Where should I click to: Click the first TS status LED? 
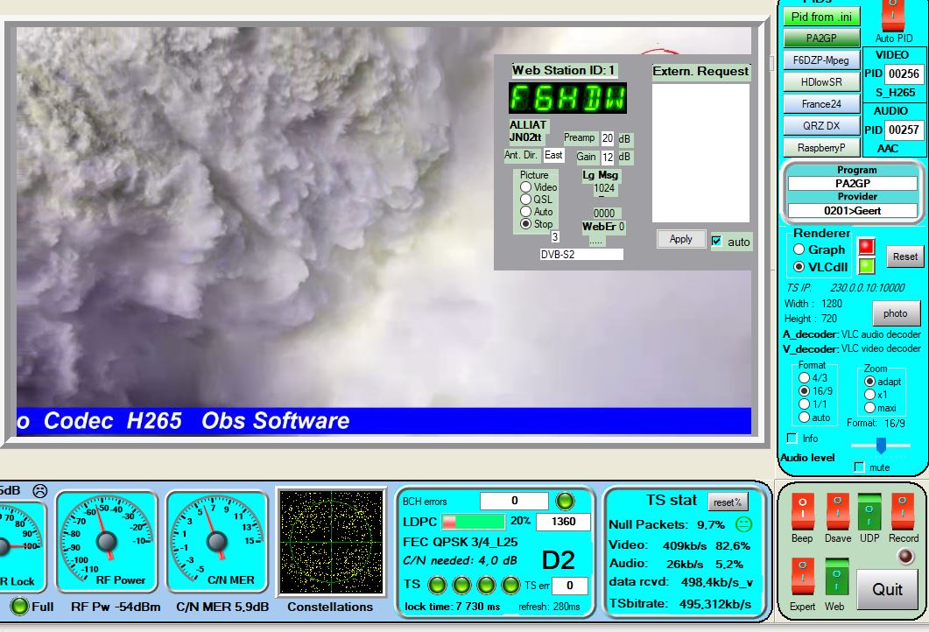pyautogui.click(x=437, y=586)
